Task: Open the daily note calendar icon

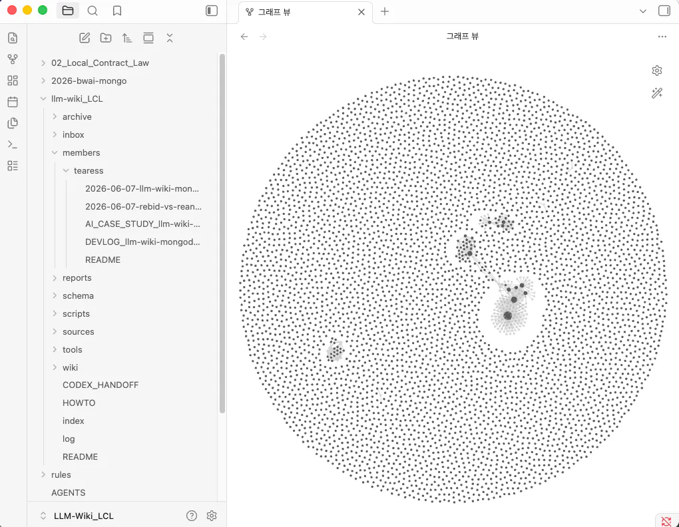Action: pyautogui.click(x=13, y=102)
